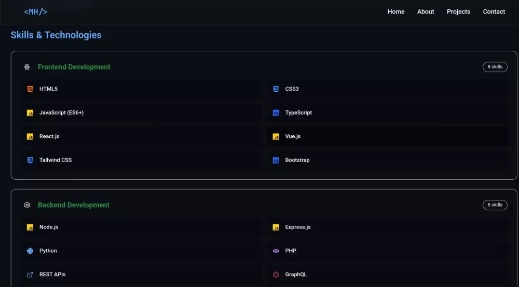519x287 pixels.
Task: Click the Skills & Technologies title
Action: (x=56, y=35)
